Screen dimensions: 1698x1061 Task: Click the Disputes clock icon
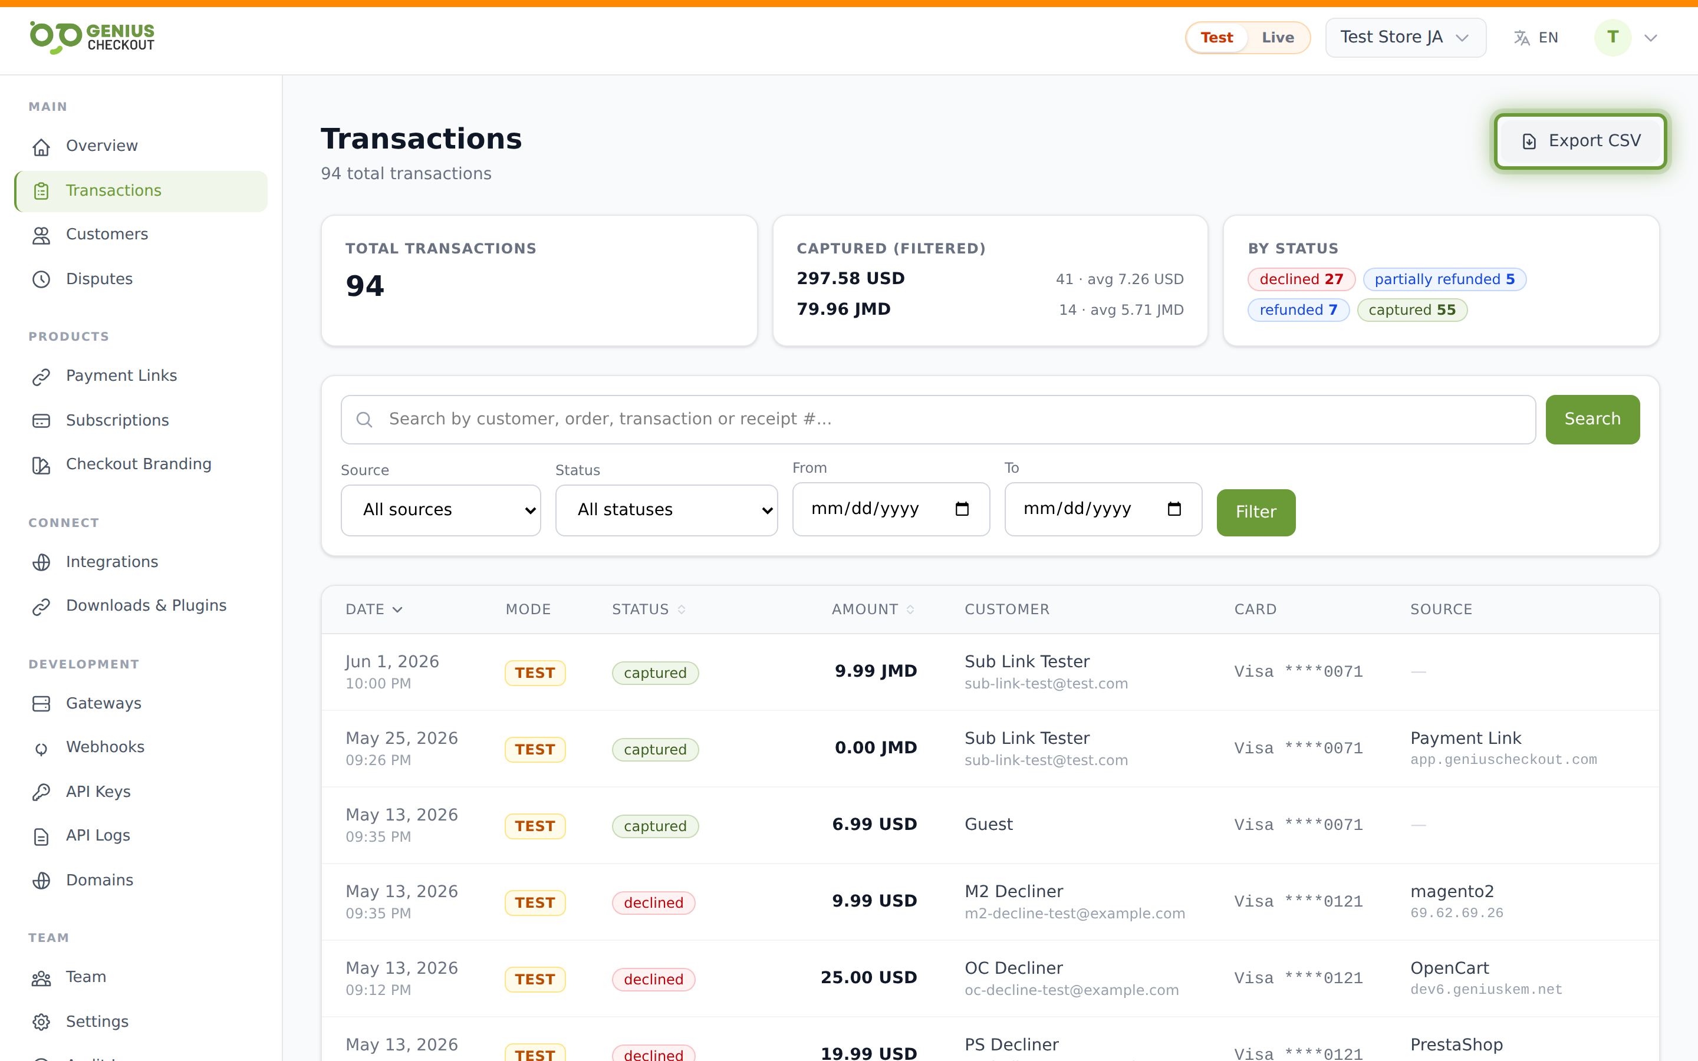point(41,279)
